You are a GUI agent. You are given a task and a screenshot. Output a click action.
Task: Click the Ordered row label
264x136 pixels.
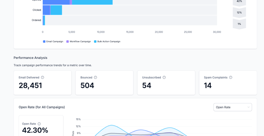[36, 20]
